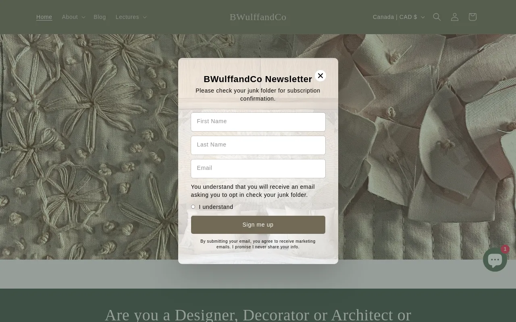Screen dimensions: 516x322
Task: Click the "Are you a Designer" heading
Action: (x=258, y=314)
